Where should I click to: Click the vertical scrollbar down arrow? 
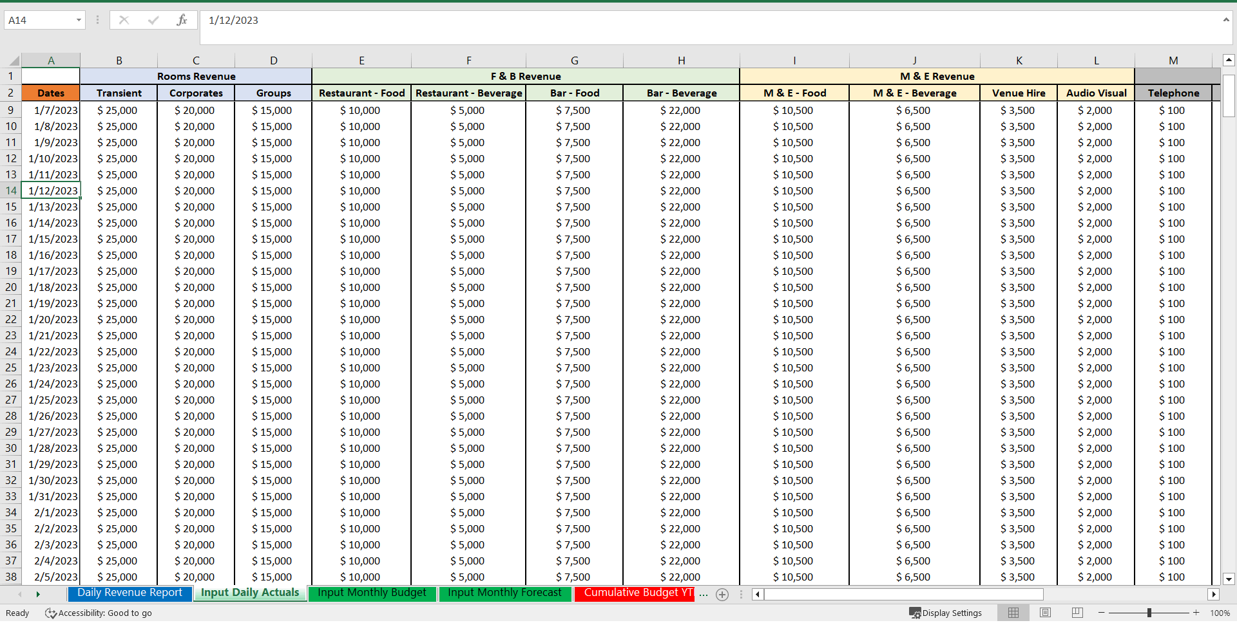1229,579
